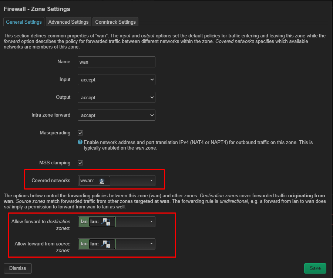
Task: Click the Intra zone forward label
Action: 51,115
